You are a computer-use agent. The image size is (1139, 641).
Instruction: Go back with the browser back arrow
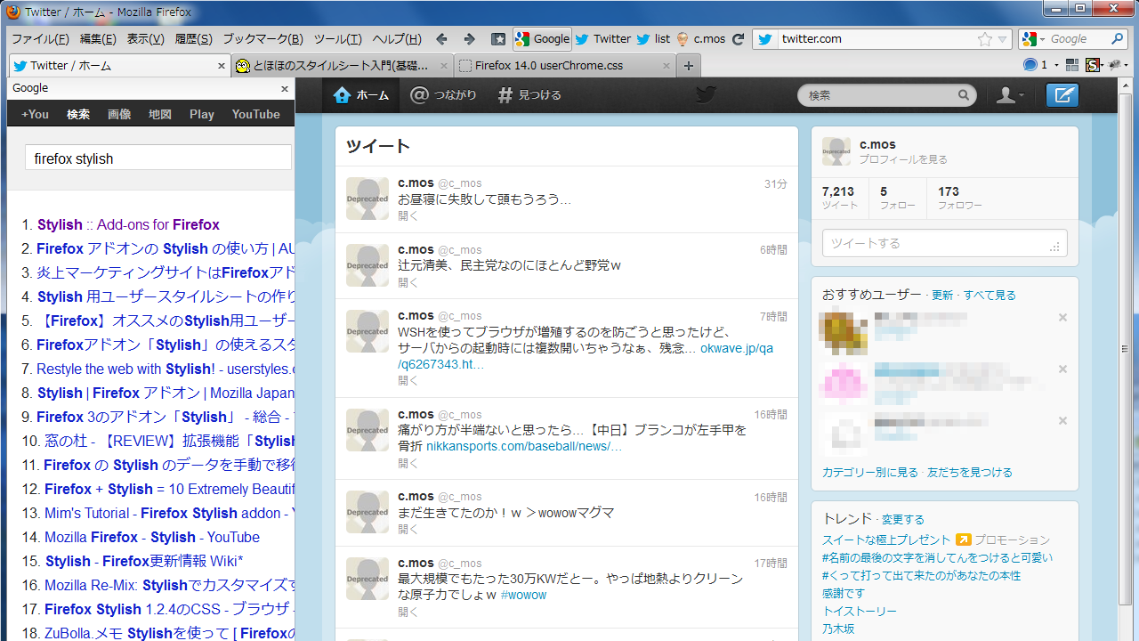441,39
